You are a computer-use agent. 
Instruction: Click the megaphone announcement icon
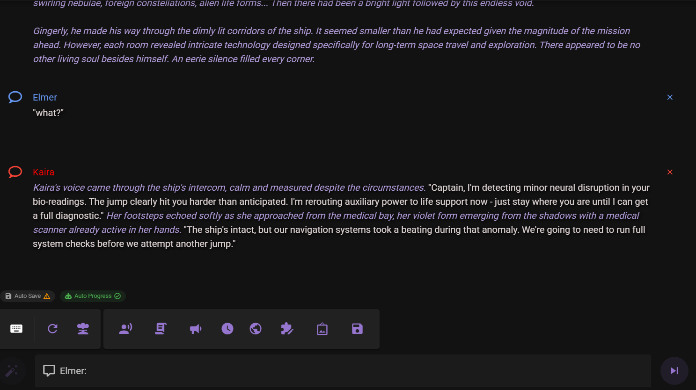[196, 329]
